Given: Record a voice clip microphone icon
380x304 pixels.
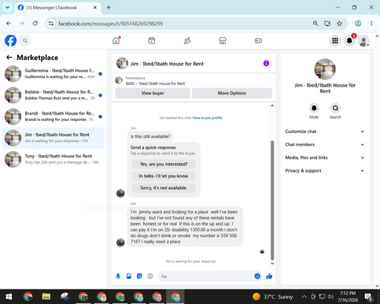Looking at the screenshot, I should (118, 276).
